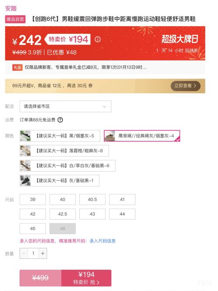
Task: Choose the 白/草白灰/基础黑-6 color option
Action: (x=68, y=166)
